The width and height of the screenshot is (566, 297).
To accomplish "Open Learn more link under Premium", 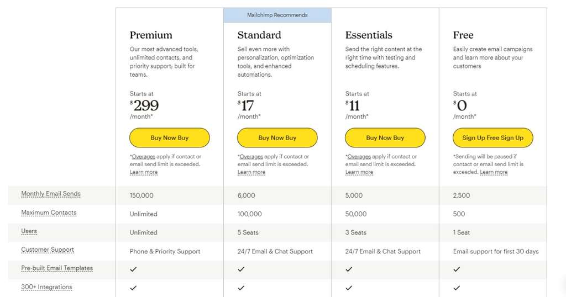I will coord(144,172).
